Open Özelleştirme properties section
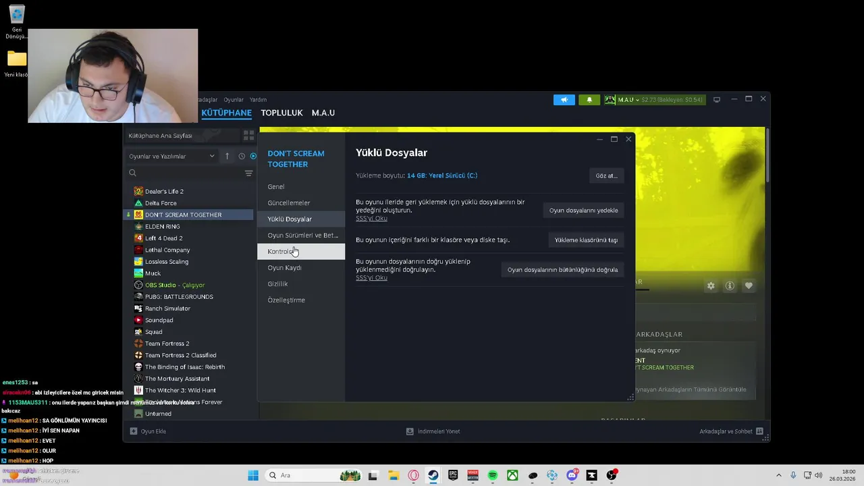The height and width of the screenshot is (486, 864). pos(301,300)
